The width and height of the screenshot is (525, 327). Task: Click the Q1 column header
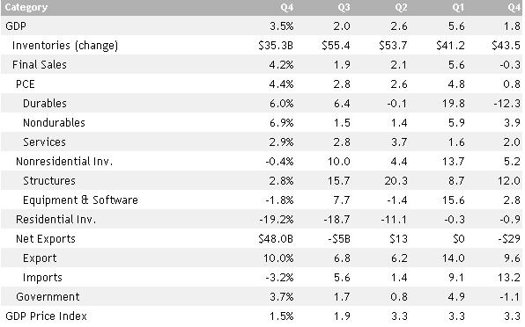click(x=458, y=7)
